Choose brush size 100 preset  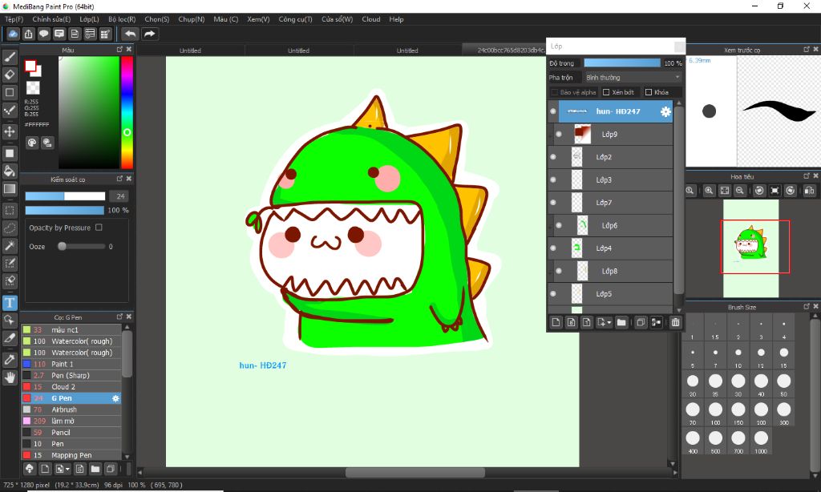point(715,413)
